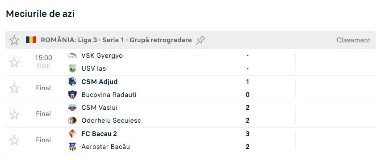Click the USV Iasi team crest

pyautogui.click(x=72, y=68)
